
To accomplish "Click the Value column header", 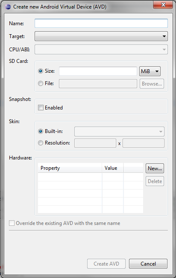I will tap(113, 168).
